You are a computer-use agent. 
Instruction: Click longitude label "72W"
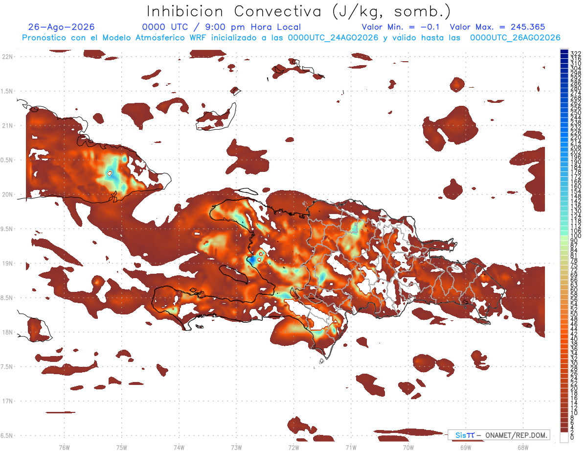293,447
